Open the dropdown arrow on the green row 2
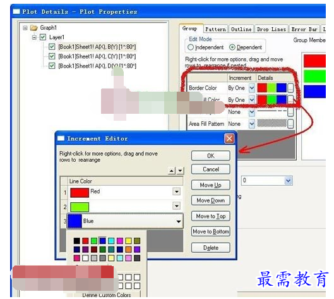 (x=177, y=206)
